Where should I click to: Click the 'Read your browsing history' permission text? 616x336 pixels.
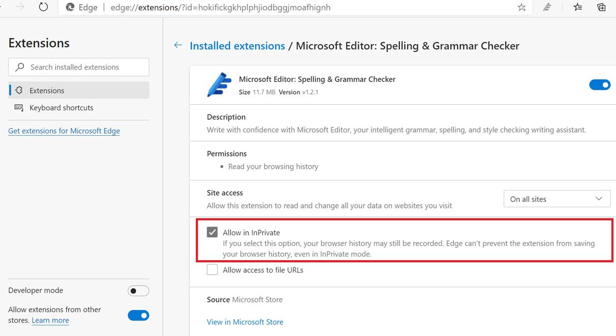[273, 166]
